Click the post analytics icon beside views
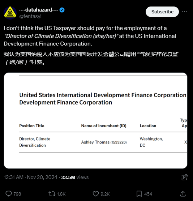This screenshot has width=193, height=201. (185, 177)
